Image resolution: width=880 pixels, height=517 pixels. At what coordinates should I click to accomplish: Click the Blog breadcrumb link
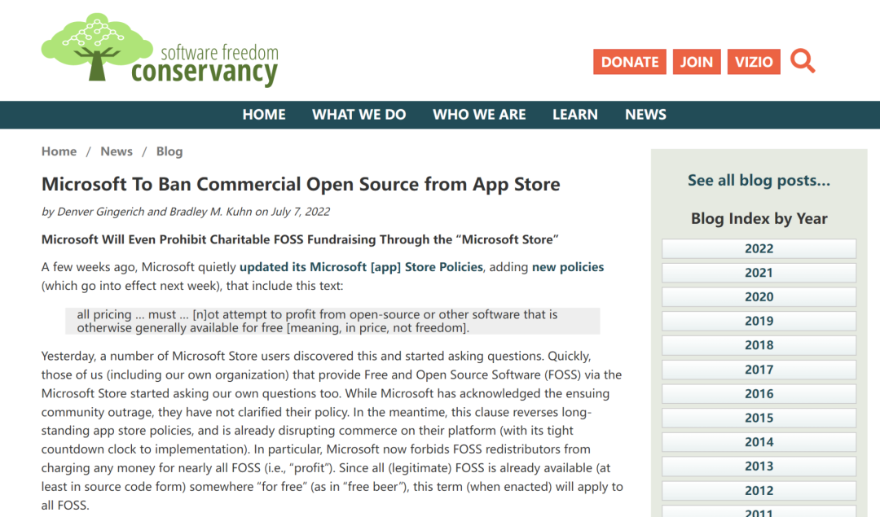coord(169,151)
